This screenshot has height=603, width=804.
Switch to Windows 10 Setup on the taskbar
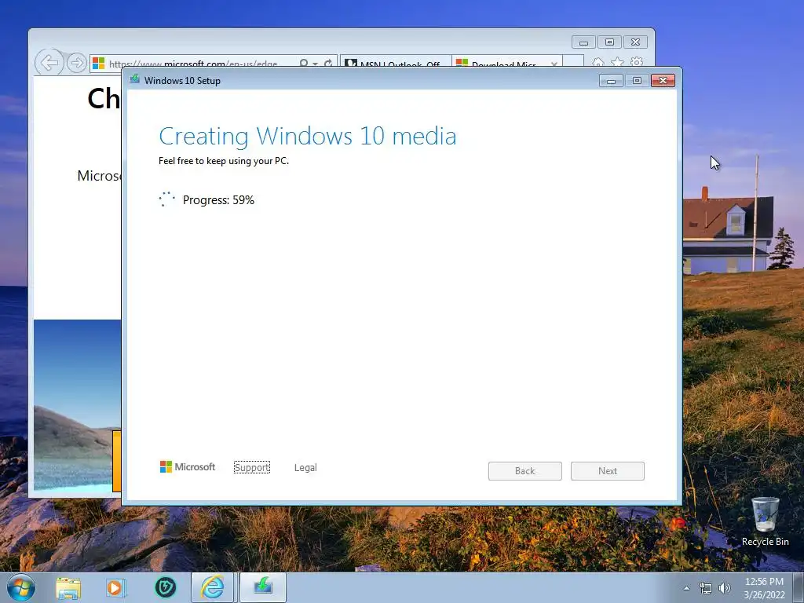pos(263,587)
